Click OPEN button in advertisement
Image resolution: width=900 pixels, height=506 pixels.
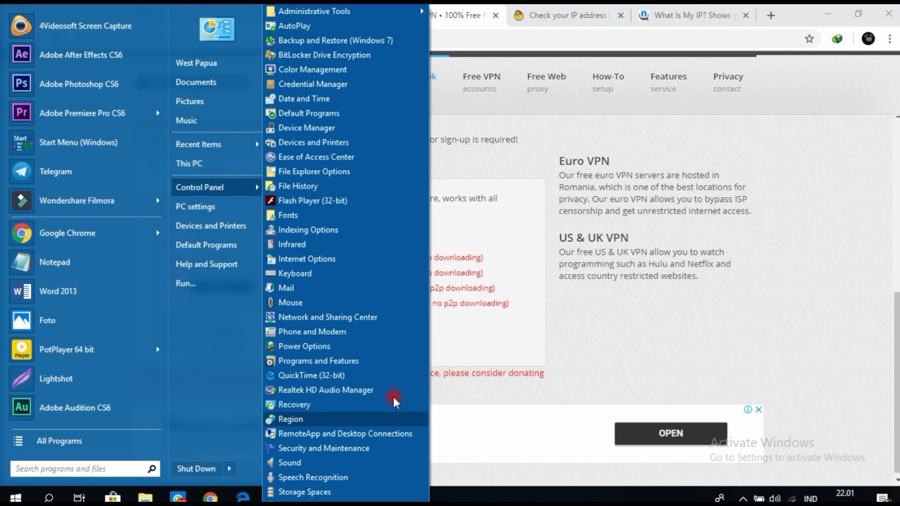click(671, 433)
